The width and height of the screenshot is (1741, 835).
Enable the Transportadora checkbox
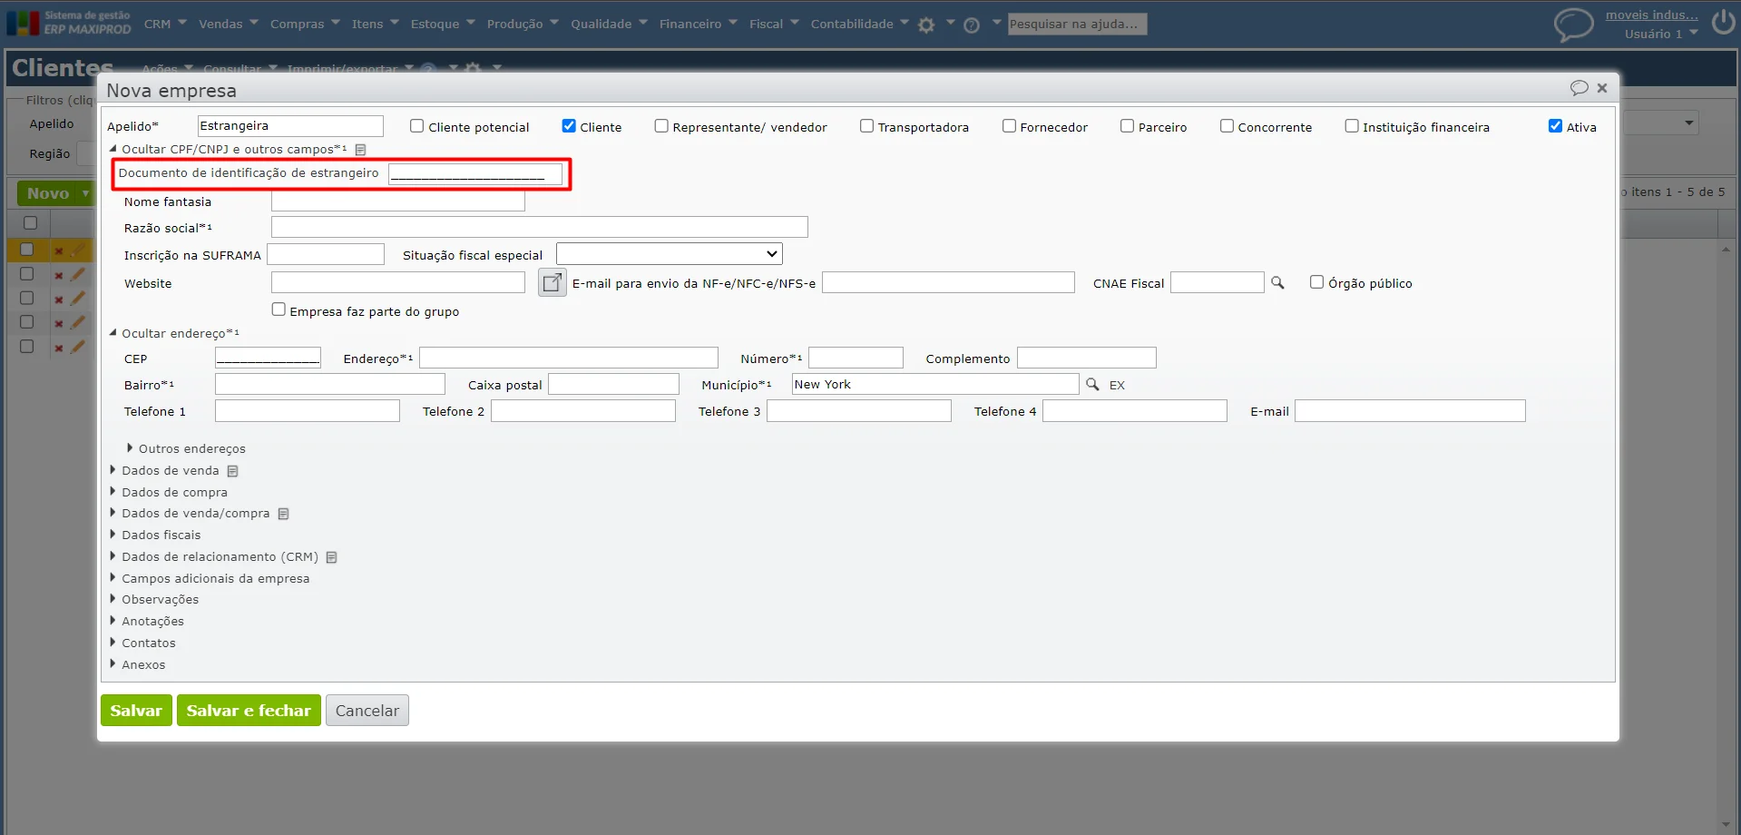(866, 126)
